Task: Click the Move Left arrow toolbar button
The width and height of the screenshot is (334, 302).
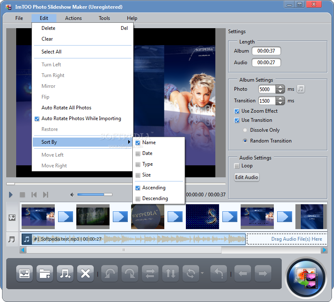Action: 243,273
